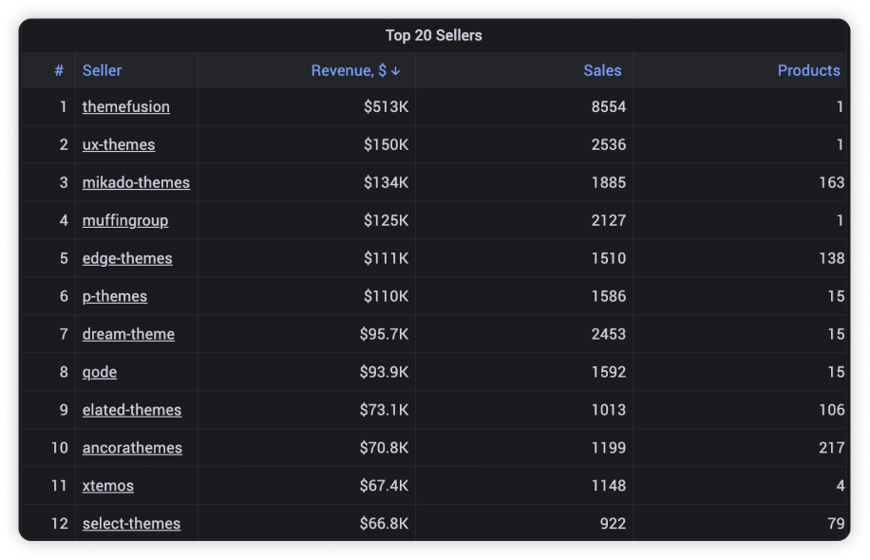Visit the edge-themes seller link

[127, 259]
